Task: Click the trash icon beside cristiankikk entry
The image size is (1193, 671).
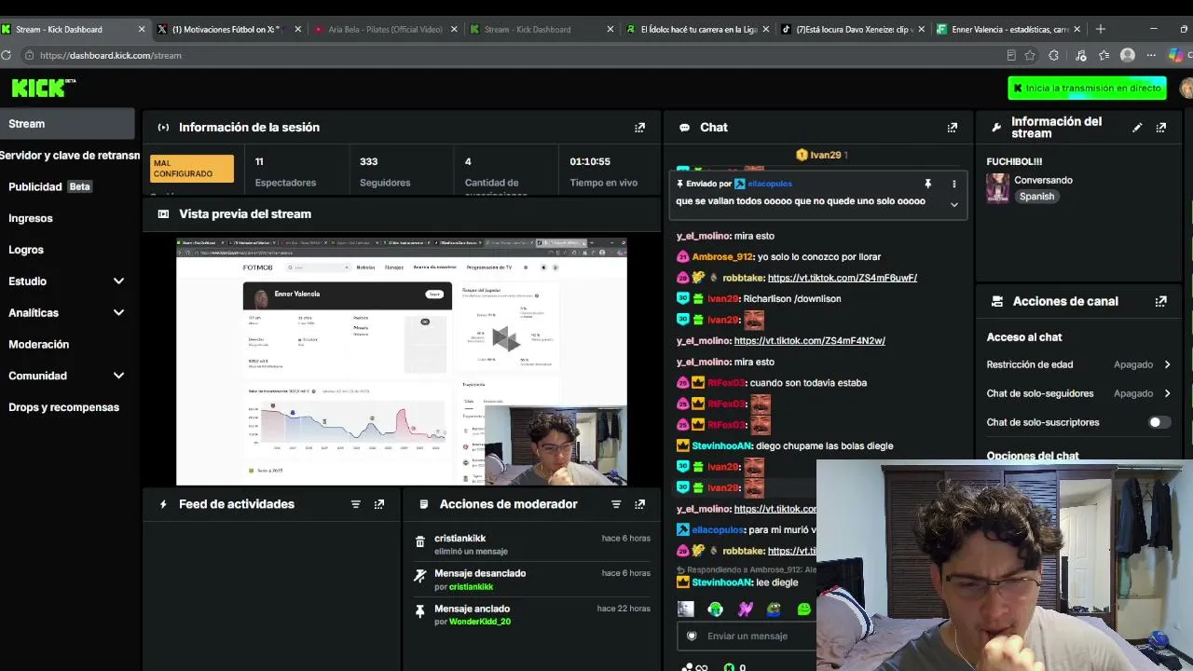Action: click(420, 541)
